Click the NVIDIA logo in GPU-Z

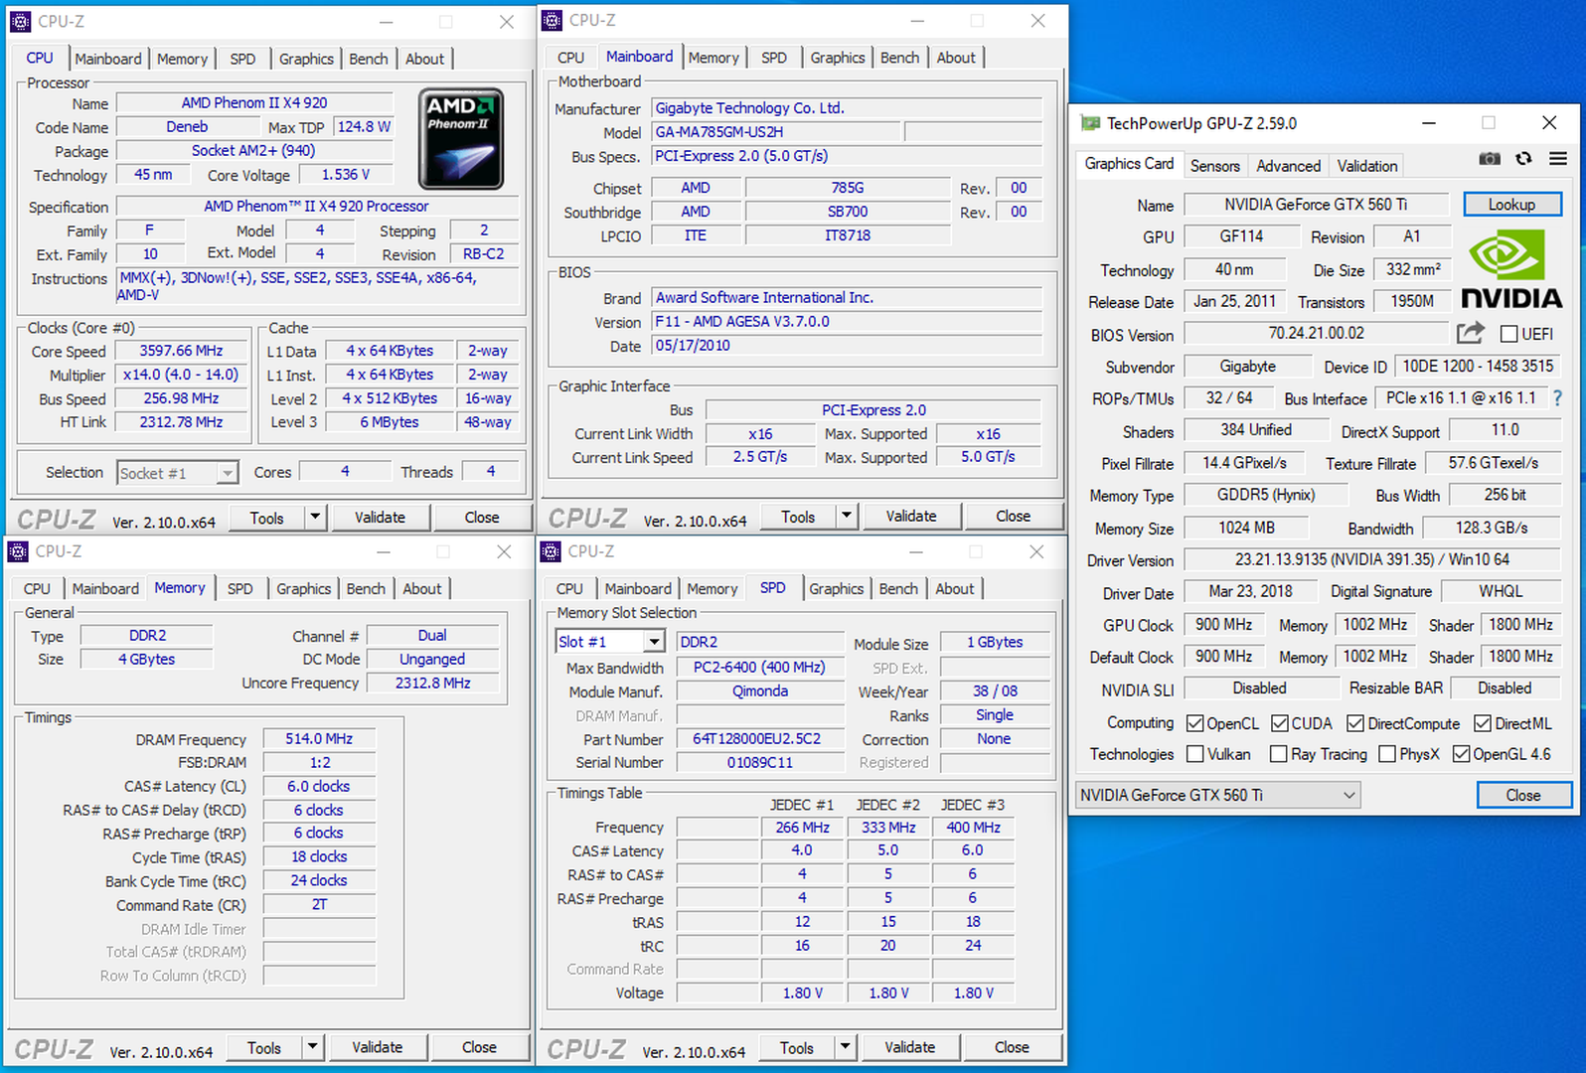1510,268
